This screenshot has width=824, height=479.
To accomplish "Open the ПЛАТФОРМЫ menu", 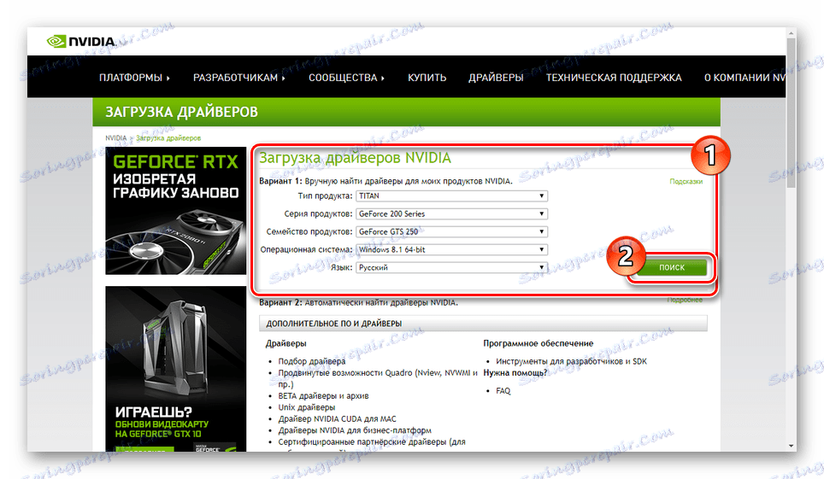I will pyautogui.click(x=134, y=78).
